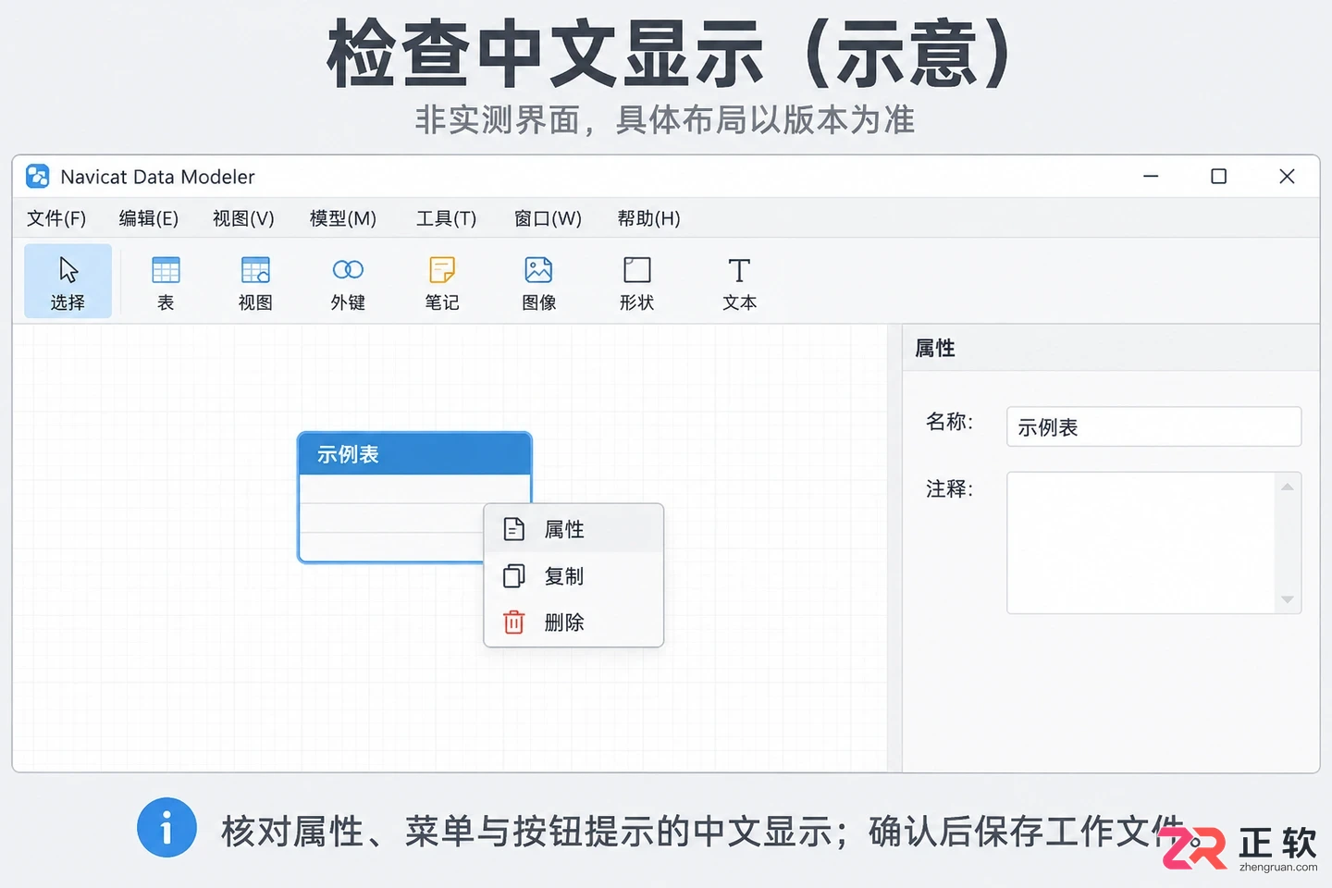Open the 工具(T) menu

tap(446, 218)
